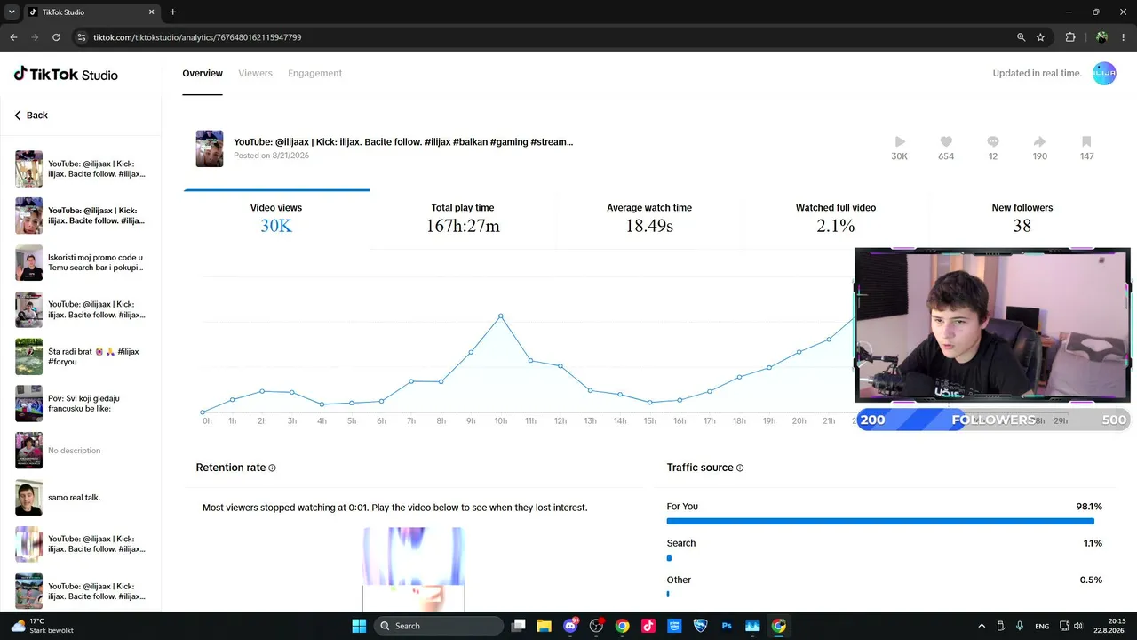Open the 'Pov: Svi koji gledaju' video
The width and height of the screenshot is (1137, 640).
80,404
